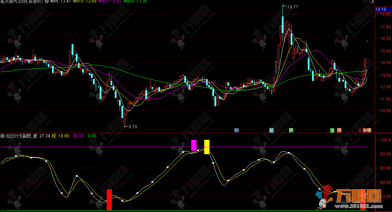This screenshot has height=212, width=392.
Task: Click the green 港 event marker
Action: click(x=332, y=130)
